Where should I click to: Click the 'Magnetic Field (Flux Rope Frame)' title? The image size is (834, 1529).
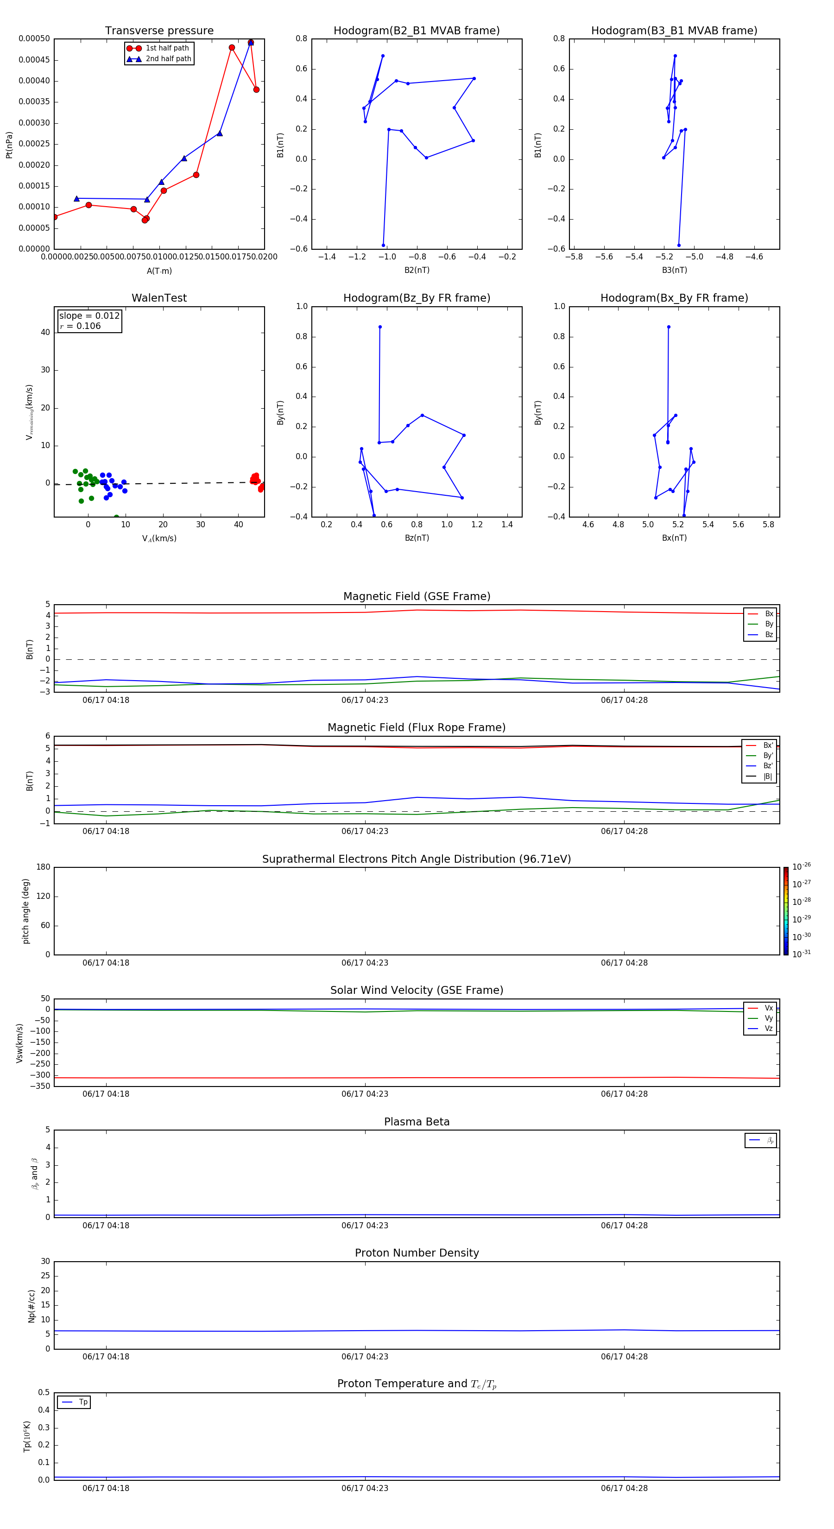[417, 728]
